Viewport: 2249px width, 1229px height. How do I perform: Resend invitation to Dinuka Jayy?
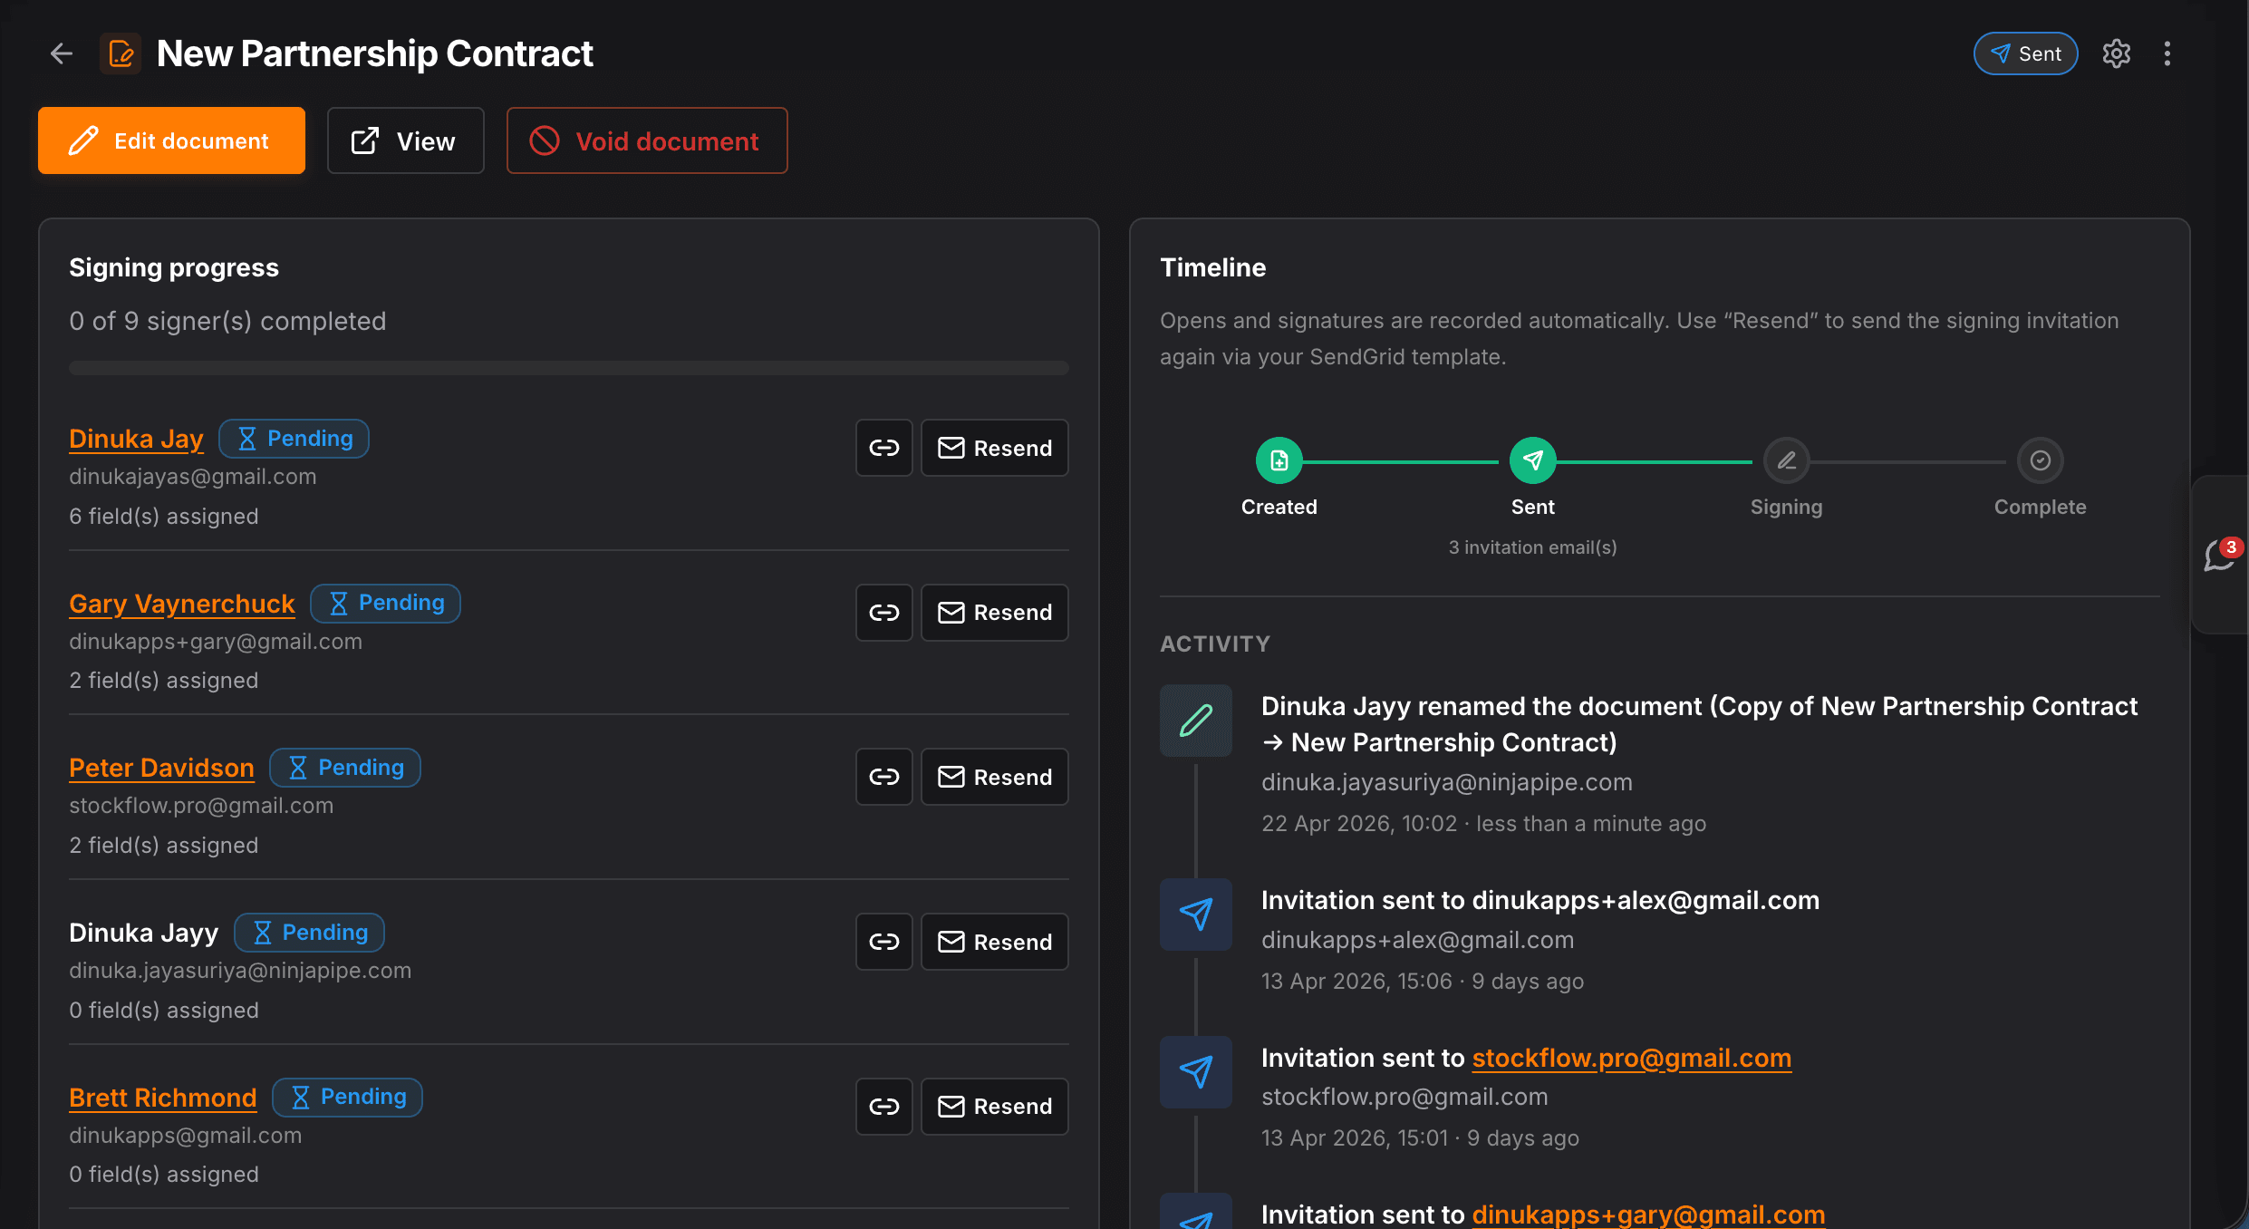click(994, 942)
